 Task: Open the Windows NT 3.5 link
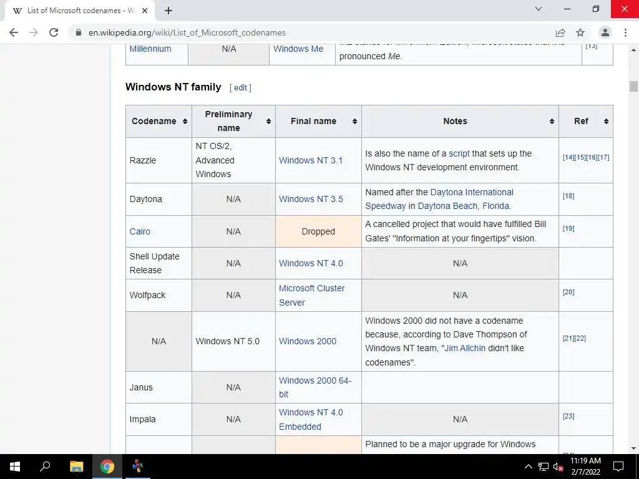(311, 199)
